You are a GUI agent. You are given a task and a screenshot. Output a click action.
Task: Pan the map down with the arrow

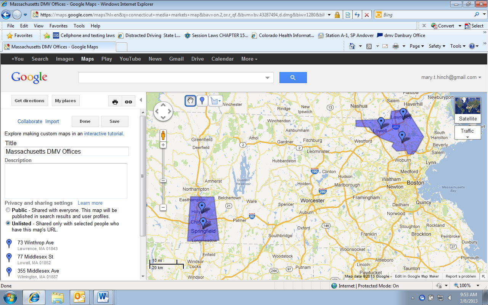(163, 118)
